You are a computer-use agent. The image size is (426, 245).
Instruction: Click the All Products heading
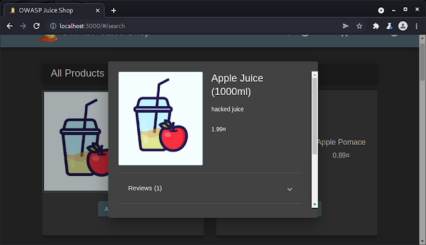pos(77,73)
